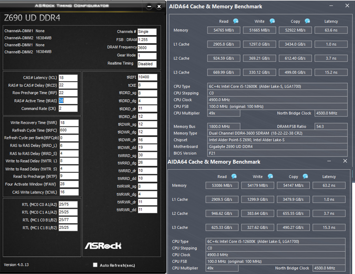Click the tRRD_S field
The height and width of the screenshot is (274, 355).
tap(69, 154)
